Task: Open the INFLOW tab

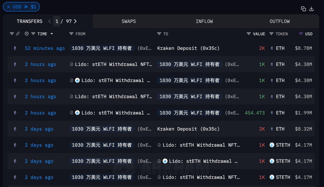Action: pyautogui.click(x=204, y=21)
